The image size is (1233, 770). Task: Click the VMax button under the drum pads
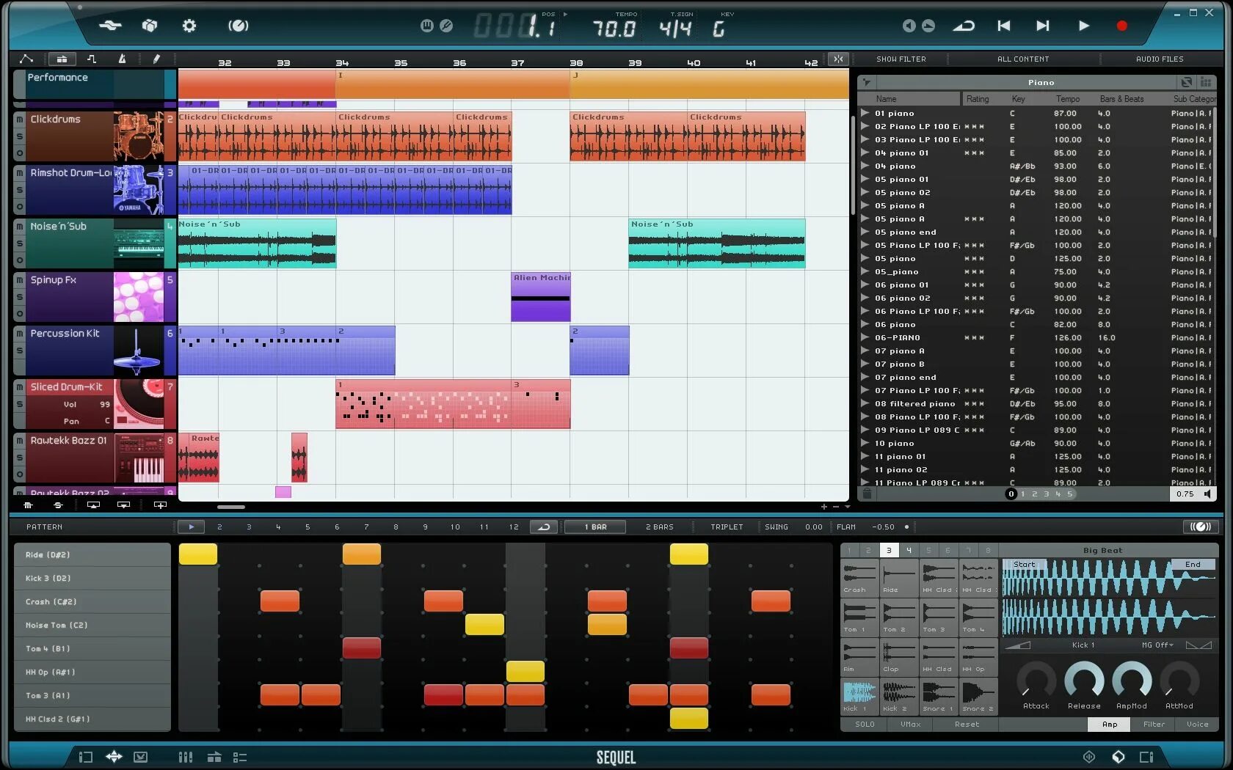(x=910, y=725)
